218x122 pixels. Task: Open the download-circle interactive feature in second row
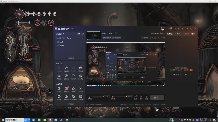(x=59, y=76)
